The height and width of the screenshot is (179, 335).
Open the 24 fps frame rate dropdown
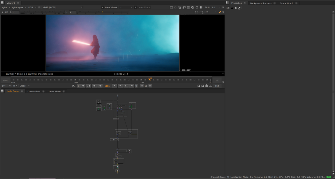(6, 86)
